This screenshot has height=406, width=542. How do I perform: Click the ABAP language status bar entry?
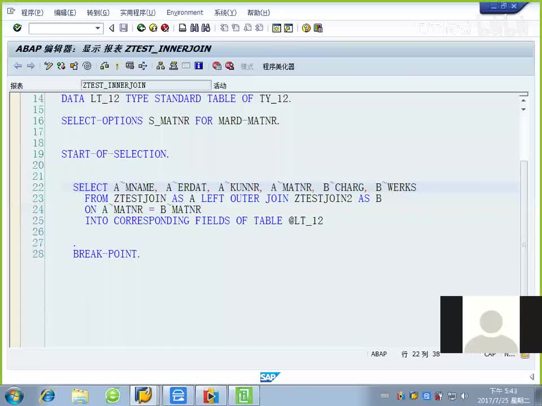[379, 354]
